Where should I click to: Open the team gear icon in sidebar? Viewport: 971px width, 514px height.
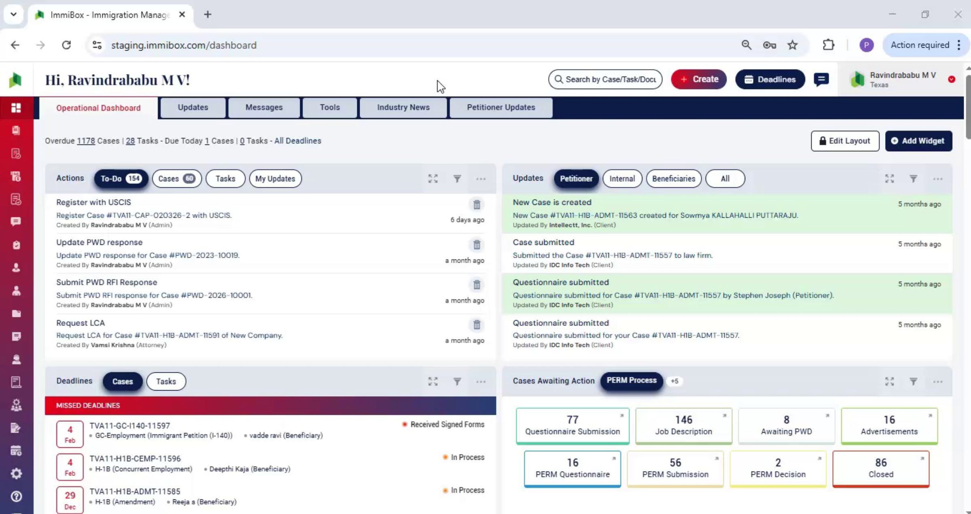16,405
